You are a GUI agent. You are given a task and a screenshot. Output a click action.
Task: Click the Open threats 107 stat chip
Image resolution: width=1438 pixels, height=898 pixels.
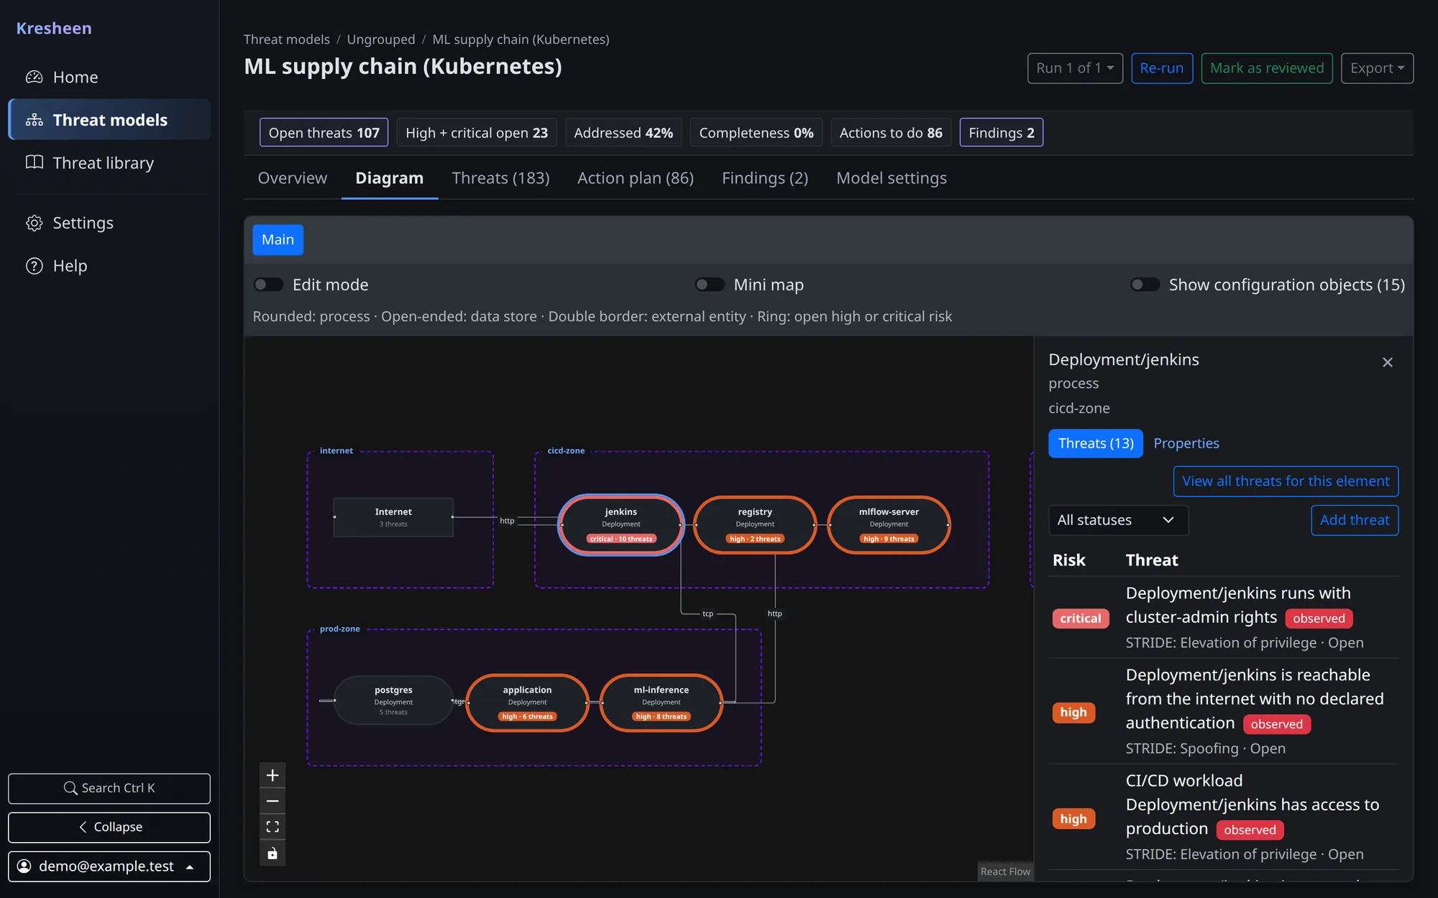tap(324, 133)
